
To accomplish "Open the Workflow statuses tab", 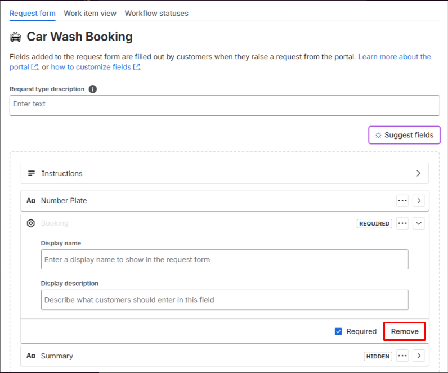I will point(156,13).
